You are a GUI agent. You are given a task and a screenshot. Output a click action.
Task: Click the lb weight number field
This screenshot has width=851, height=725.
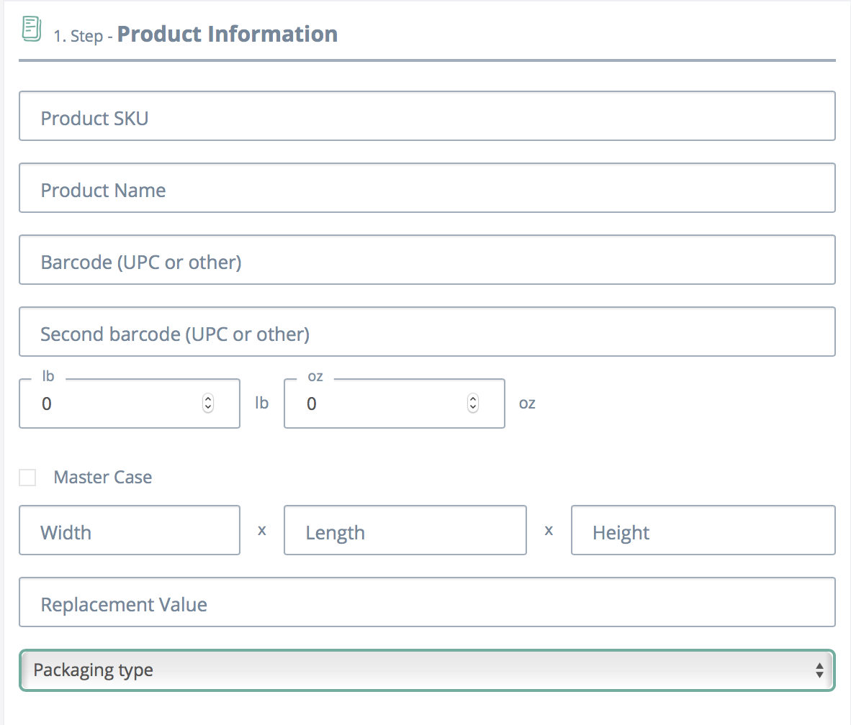[115, 403]
